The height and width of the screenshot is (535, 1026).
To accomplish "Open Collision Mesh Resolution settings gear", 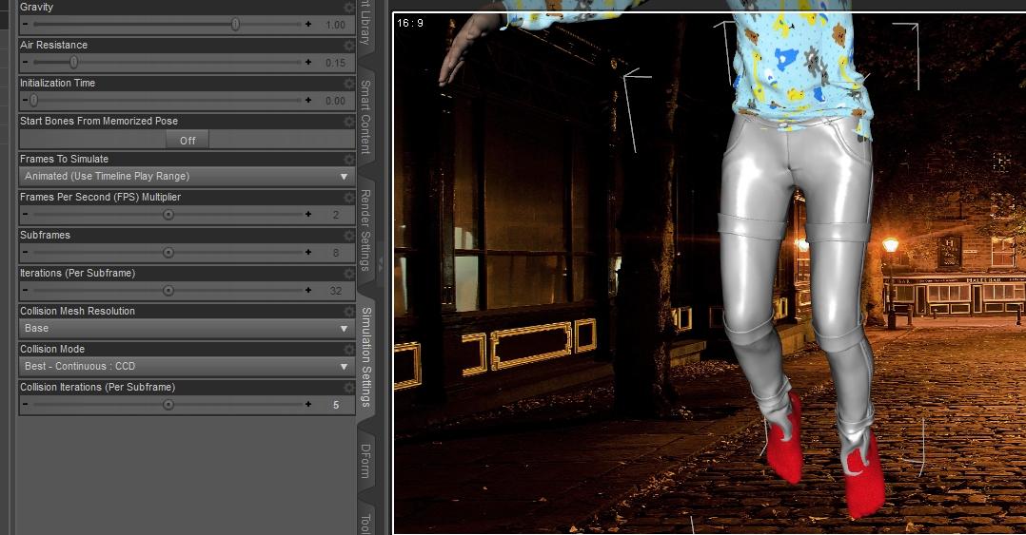I will [x=348, y=311].
